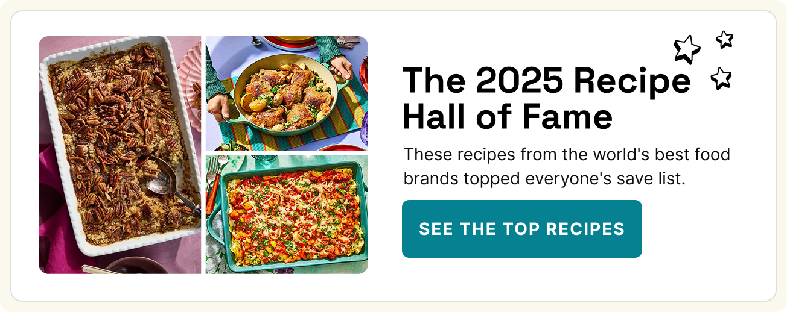This screenshot has width=787, height=312.
Task: Click the metal spoon in the pecan casserole
Action: click(x=173, y=184)
